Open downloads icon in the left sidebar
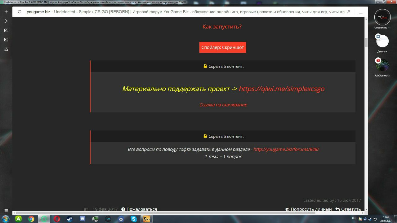This screenshot has width=397, height=223. click(x=6, y=49)
